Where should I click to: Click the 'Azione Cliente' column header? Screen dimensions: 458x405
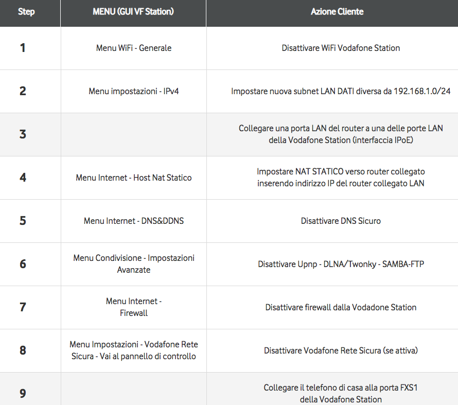pyautogui.click(x=337, y=12)
